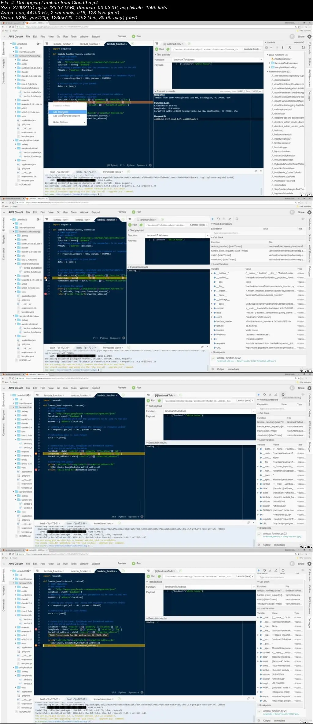Toggle the line 27 gutter breakpoint in second frame
313x724 pixels.
(x=46, y=294)
